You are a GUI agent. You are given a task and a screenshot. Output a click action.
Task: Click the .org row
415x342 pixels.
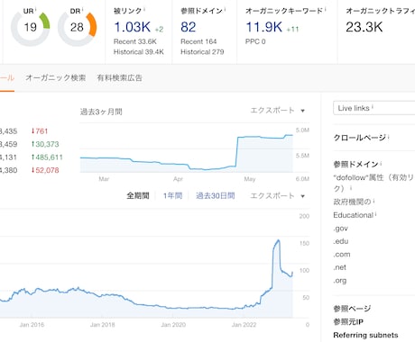coord(340,281)
